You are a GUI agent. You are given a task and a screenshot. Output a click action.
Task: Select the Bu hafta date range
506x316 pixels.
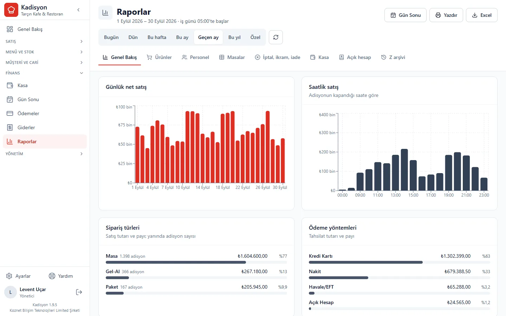157,37
